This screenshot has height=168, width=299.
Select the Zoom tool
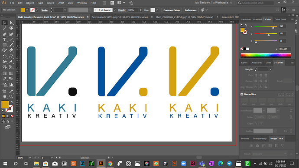tap(11, 96)
